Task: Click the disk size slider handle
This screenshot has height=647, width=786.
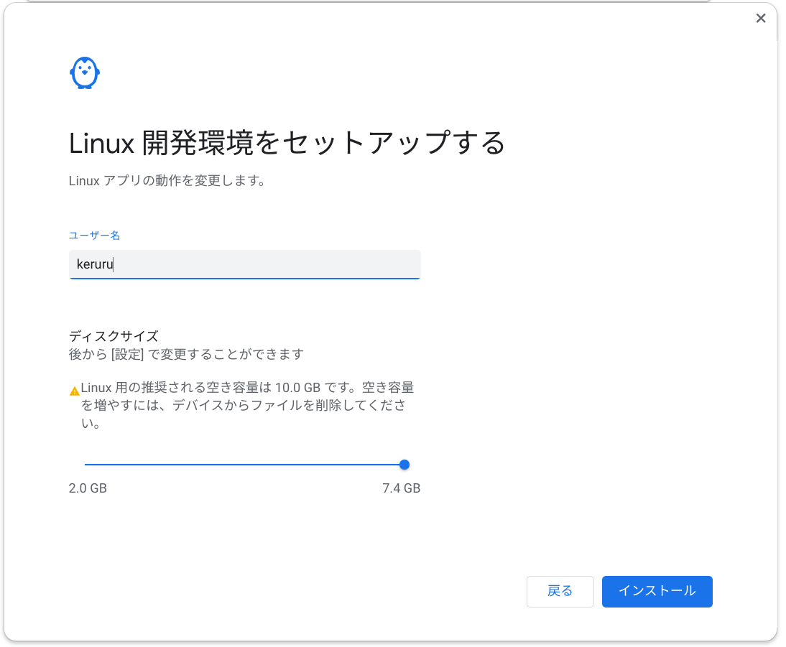Action: 404,465
